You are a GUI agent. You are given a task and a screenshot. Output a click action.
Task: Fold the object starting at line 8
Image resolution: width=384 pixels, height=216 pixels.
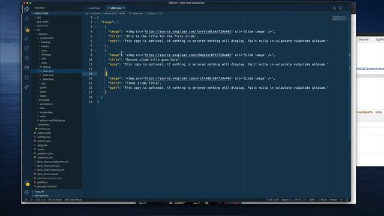coord(95,50)
